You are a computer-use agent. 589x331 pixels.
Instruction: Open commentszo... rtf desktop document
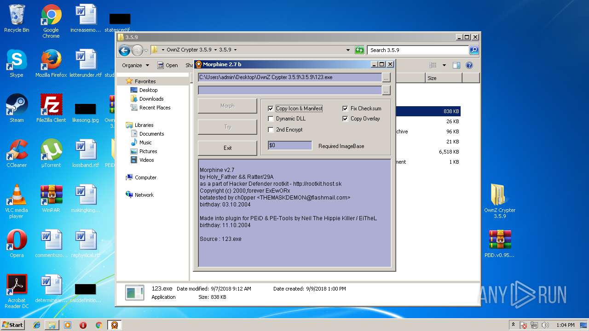(51, 244)
